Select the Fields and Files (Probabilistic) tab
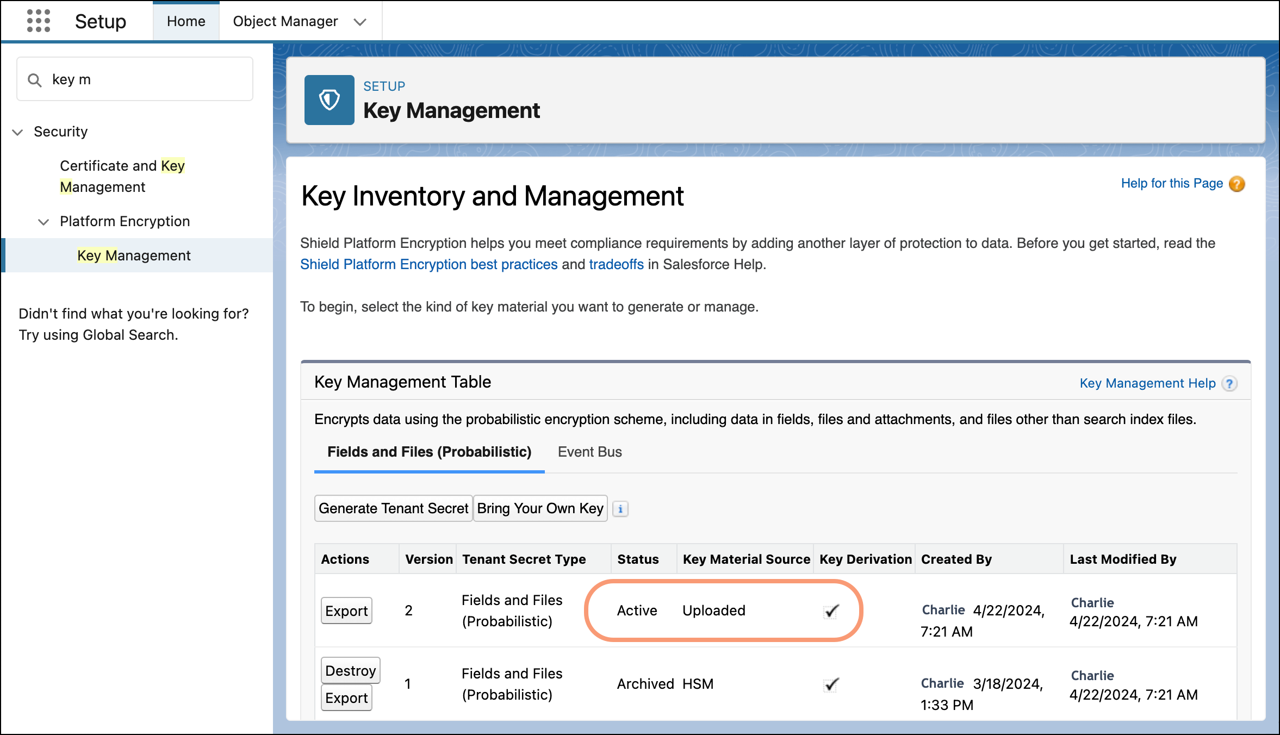 point(429,452)
